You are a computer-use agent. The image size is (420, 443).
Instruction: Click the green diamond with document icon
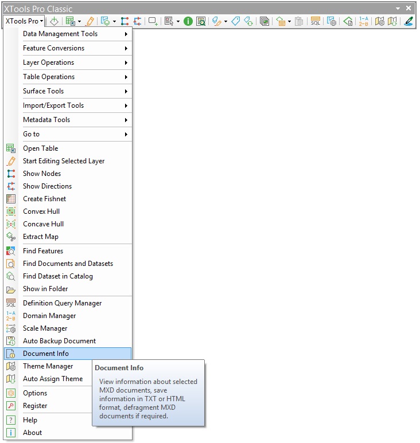(348, 21)
